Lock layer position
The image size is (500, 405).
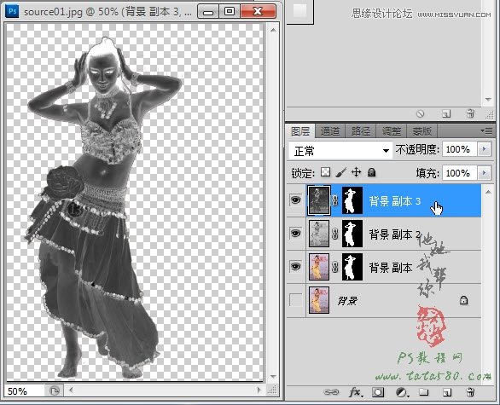pyautogui.click(x=356, y=172)
